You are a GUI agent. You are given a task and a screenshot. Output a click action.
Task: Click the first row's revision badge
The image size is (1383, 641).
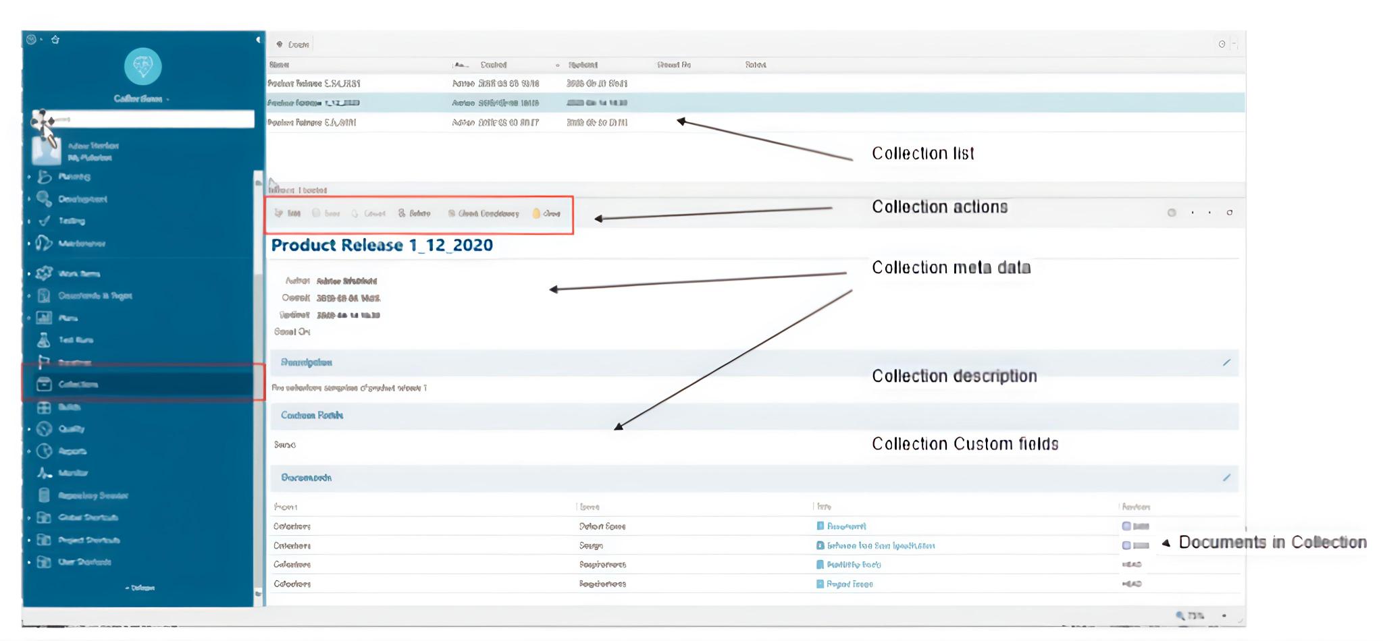pos(1136,526)
